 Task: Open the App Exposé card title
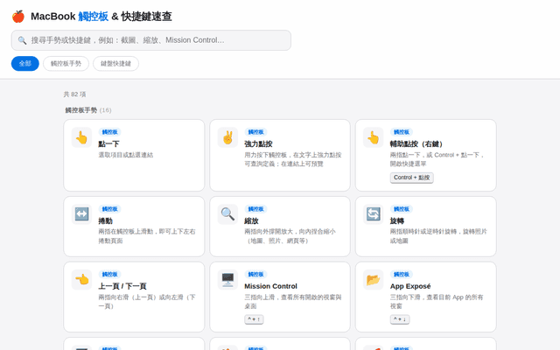coord(410,286)
